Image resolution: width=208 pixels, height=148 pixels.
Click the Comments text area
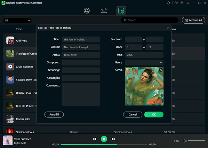coord(81,94)
